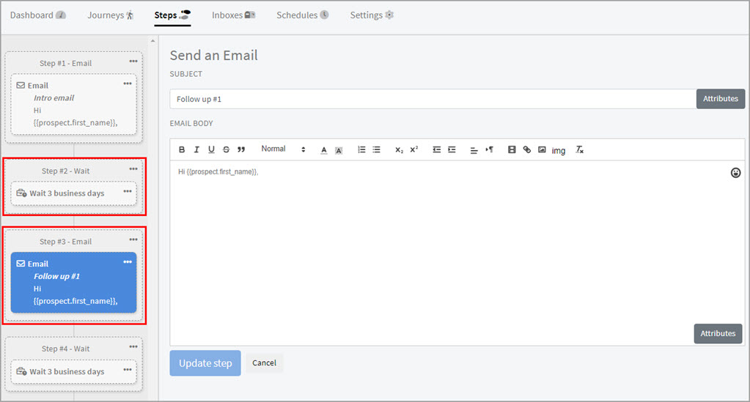Toggle italic formatting in the editor
The width and height of the screenshot is (750, 402).
pos(196,150)
